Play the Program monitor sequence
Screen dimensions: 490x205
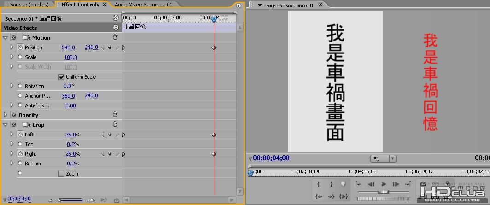[384, 184]
